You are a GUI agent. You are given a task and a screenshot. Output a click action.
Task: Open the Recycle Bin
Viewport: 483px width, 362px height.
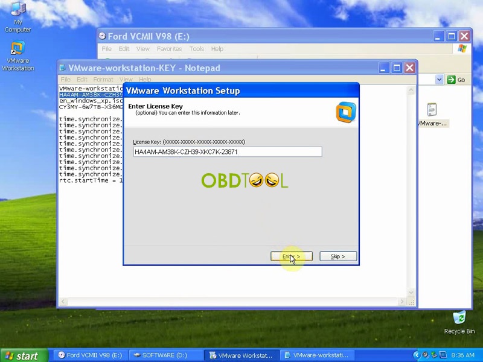point(459,323)
